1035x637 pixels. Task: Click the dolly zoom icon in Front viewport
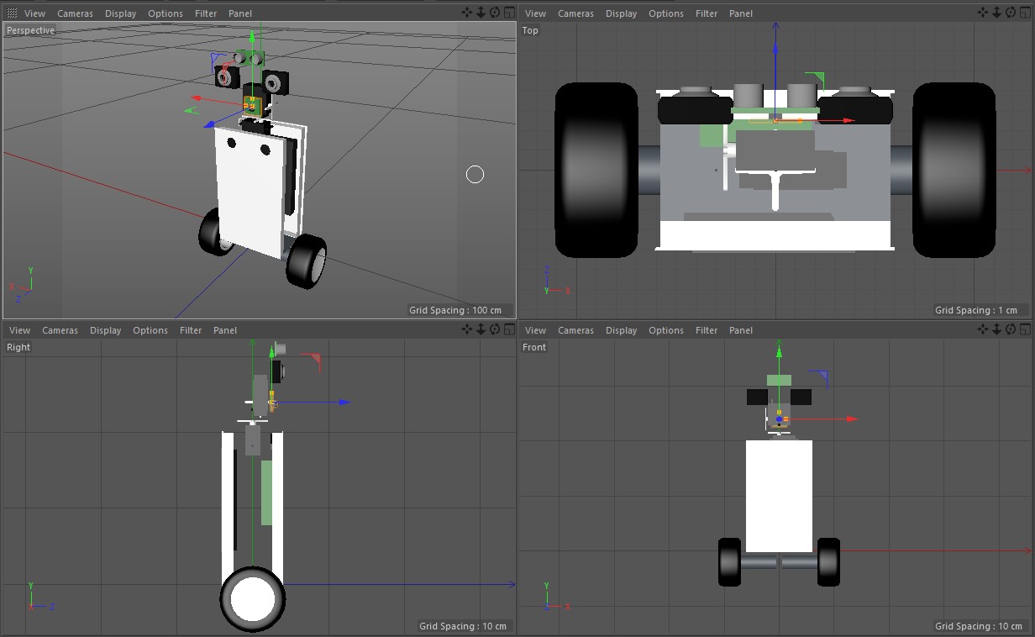(997, 330)
